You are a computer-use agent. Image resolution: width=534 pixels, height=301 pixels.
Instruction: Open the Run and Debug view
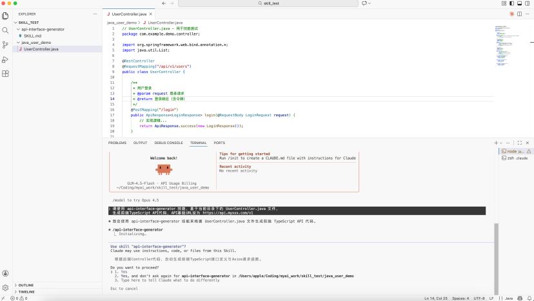5,59
